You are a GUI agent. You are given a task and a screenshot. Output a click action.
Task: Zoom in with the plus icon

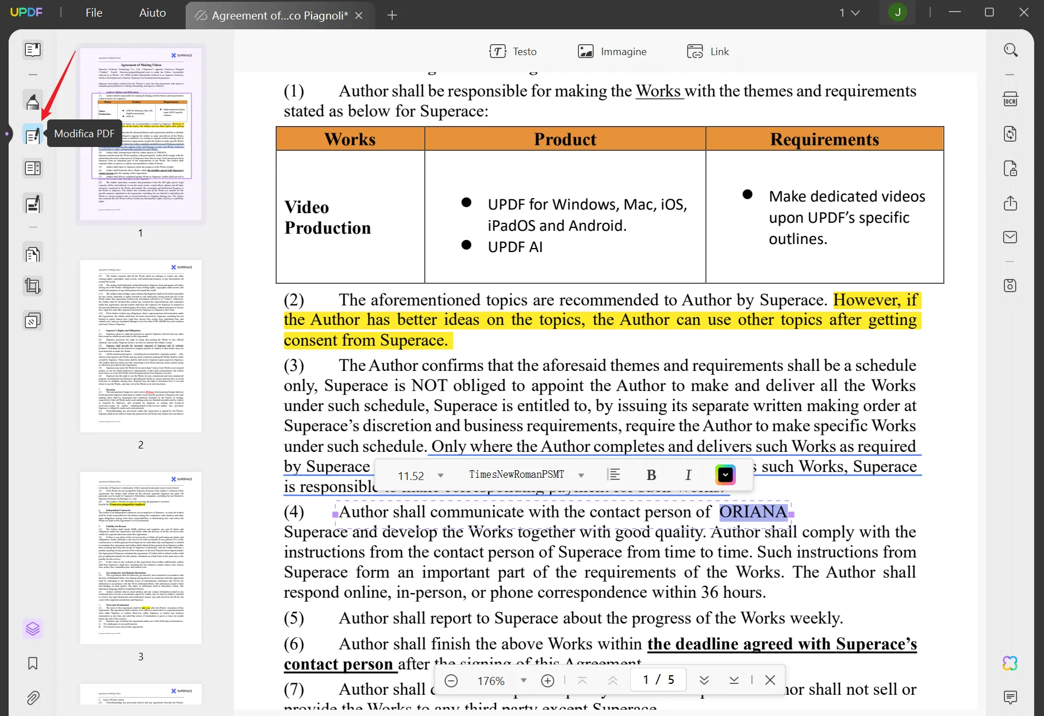coord(548,680)
